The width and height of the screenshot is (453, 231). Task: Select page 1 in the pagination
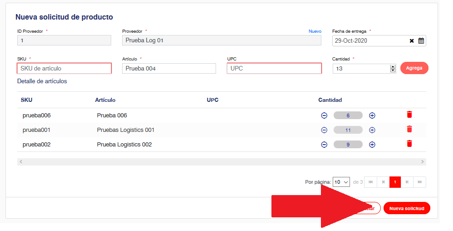[395, 182]
